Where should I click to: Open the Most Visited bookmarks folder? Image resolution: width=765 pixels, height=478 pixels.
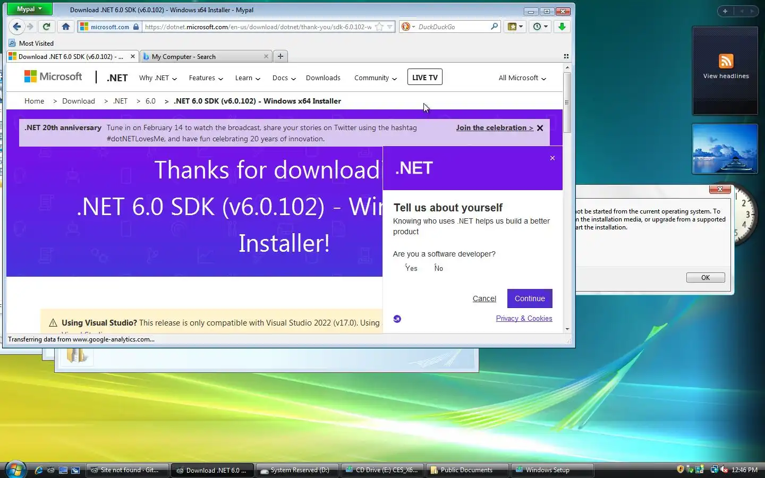pyautogui.click(x=31, y=44)
